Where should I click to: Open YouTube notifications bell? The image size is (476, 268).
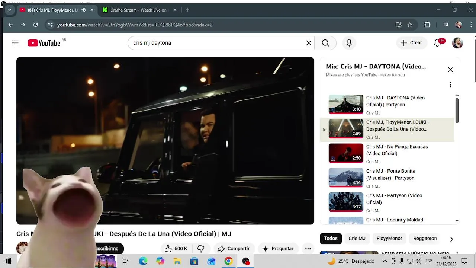pos(438,43)
